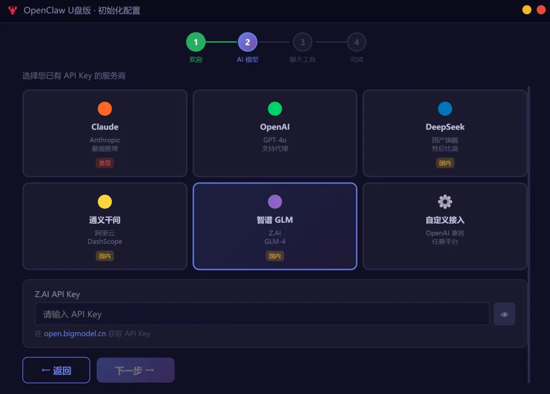Go to step 1 欢迎 circle
The width and height of the screenshot is (550, 394).
pyautogui.click(x=196, y=42)
